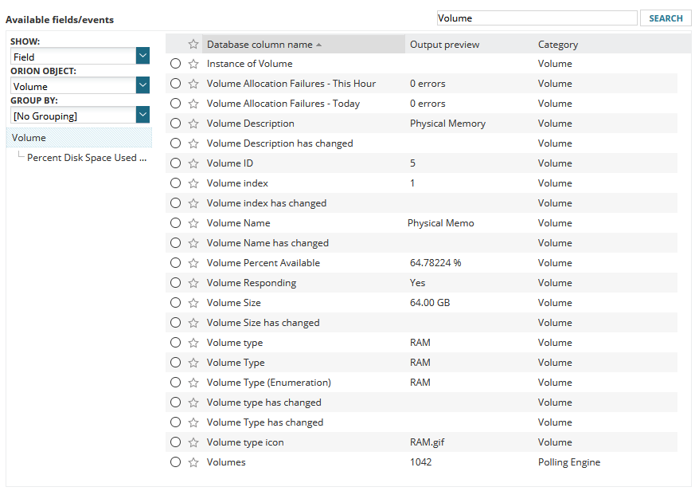Open the ORION OBJECT dropdown
This screenshot has width=695, height=491.
point(142,84)
